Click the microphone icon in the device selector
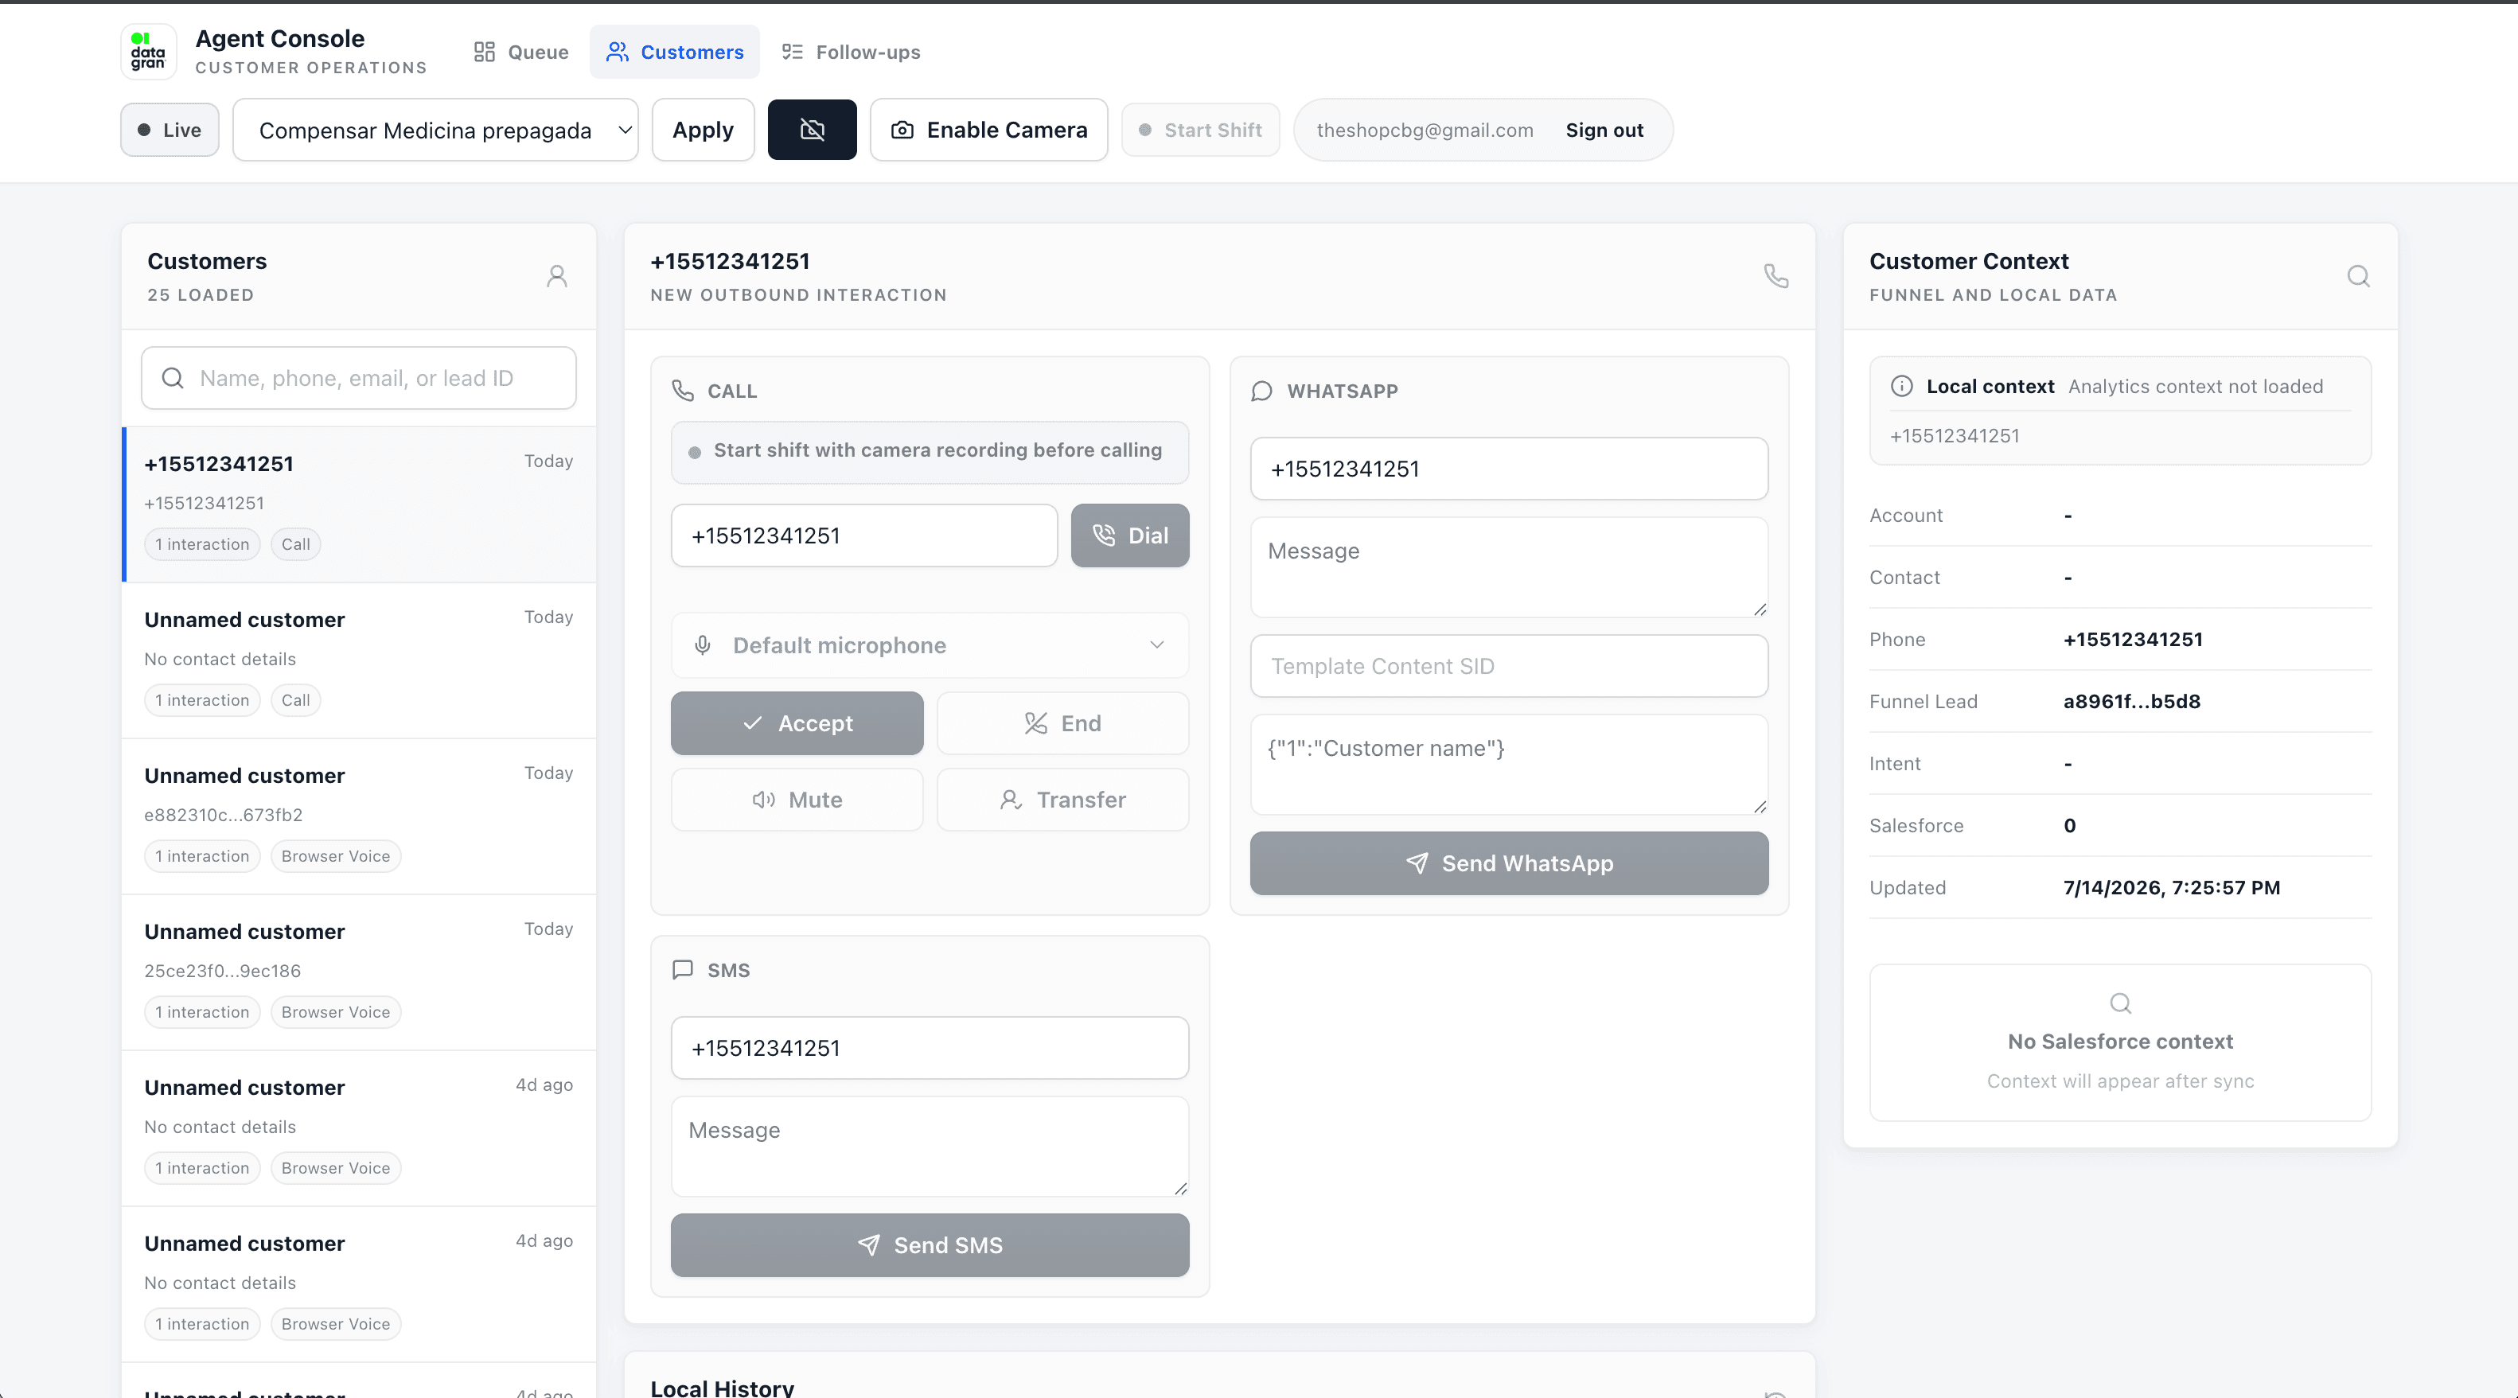The width and height of the screenshot is (2518, 1398). click(x=703, y=645)
